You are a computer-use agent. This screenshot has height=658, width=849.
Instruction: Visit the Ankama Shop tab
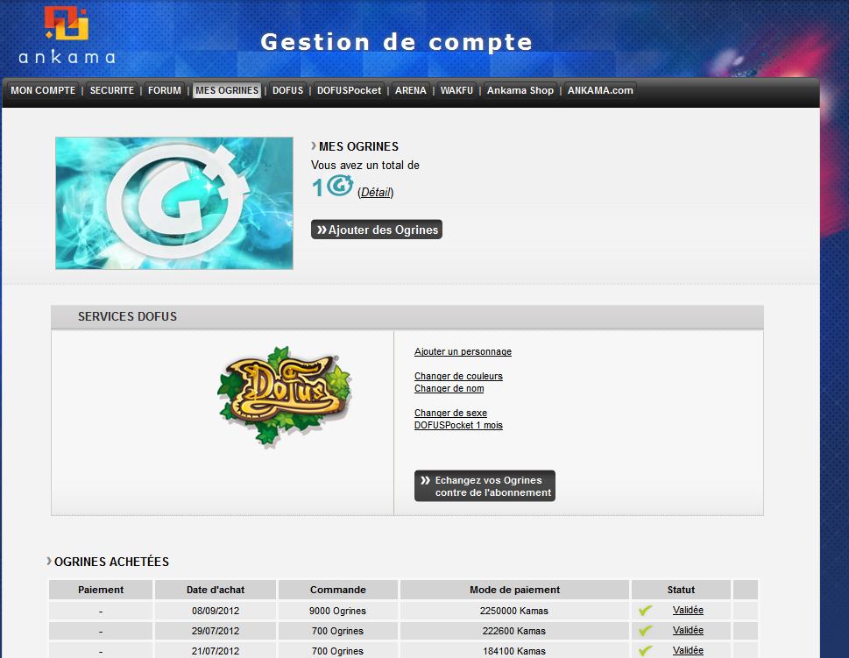pyautogui.click(x=520, y=90)
